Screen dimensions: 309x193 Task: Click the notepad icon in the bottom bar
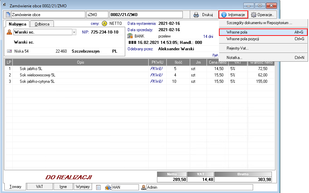tap(98, 187)
